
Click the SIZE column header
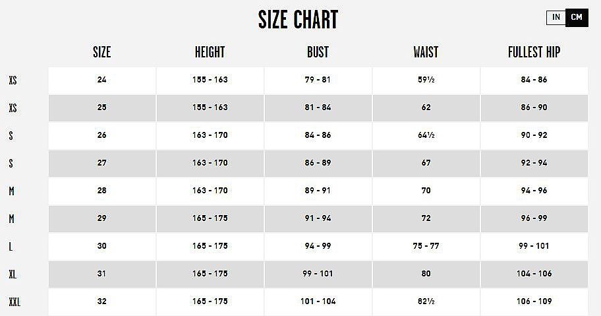coord(101,52)
